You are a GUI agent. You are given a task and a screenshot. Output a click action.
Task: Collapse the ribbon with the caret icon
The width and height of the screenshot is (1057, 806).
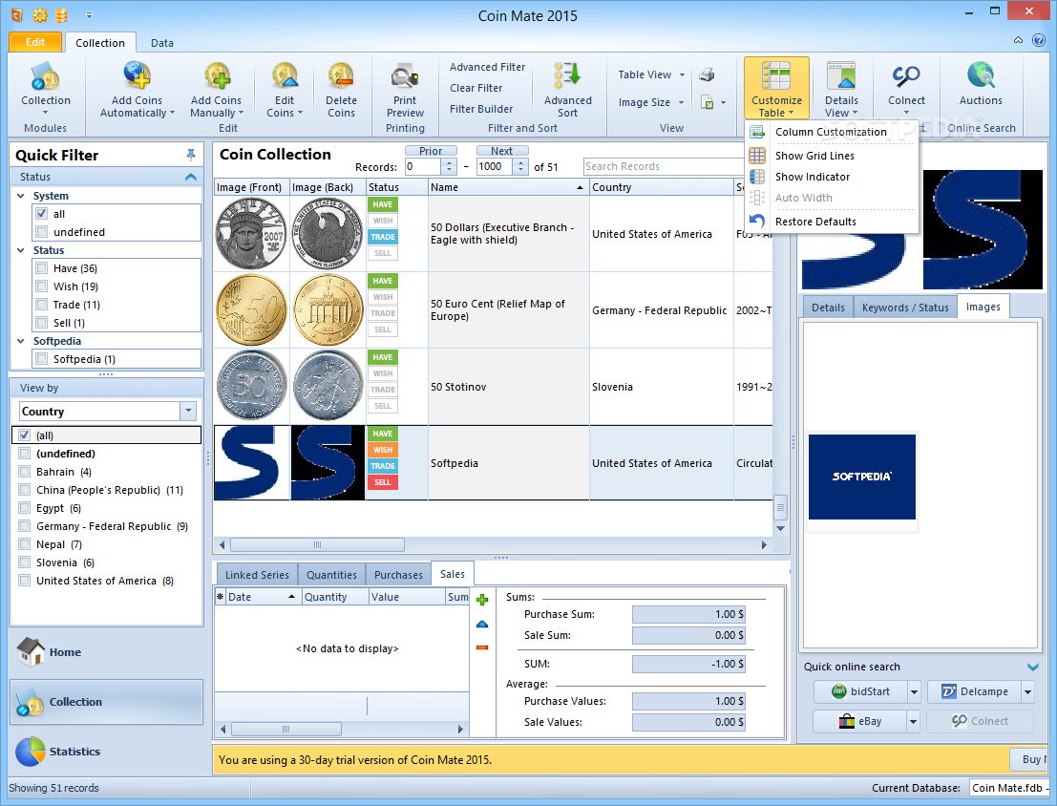[x=1019, y=40]
